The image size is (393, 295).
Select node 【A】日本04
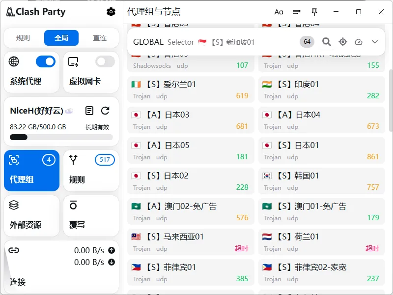point(322,120)
